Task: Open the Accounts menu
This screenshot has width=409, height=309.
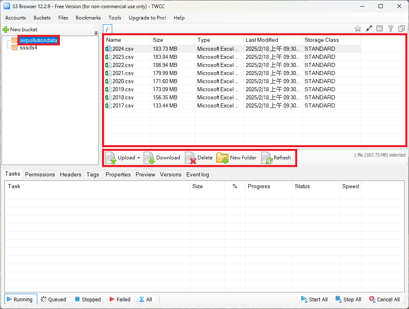Action: pyautogui.click(x=16, y=18)
